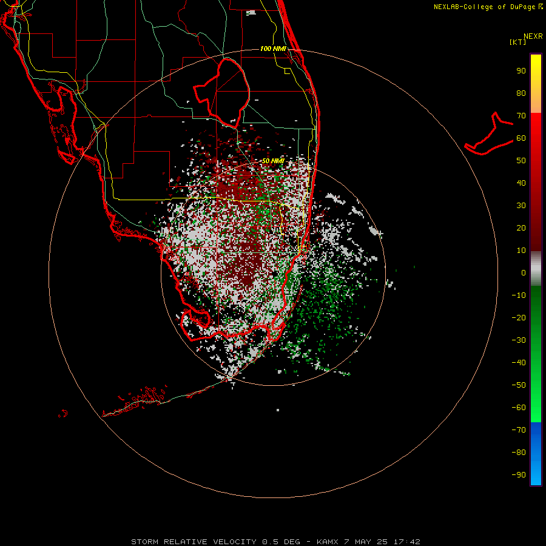Click the Lake Okeechobee outline on the map
The height and width of the screenshot is (546, 546).
(221, 93)
